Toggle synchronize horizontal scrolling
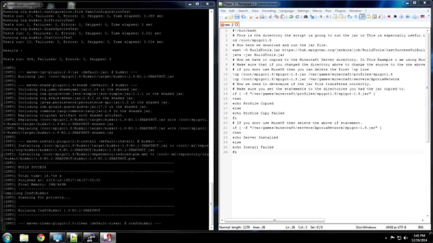The height and width of the screenshot is (243, 433). click(341, 17)
